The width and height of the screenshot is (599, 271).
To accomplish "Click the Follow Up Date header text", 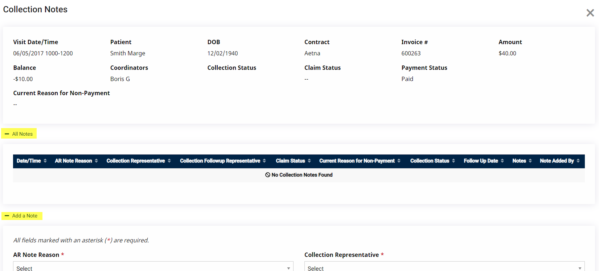I will click(481, 161).
